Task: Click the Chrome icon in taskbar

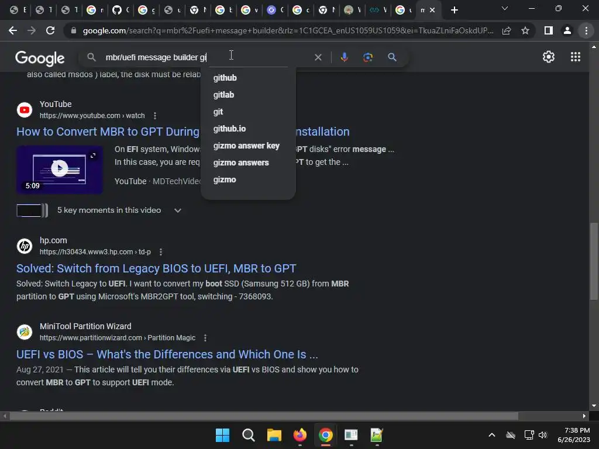Action: pos(325,435)
